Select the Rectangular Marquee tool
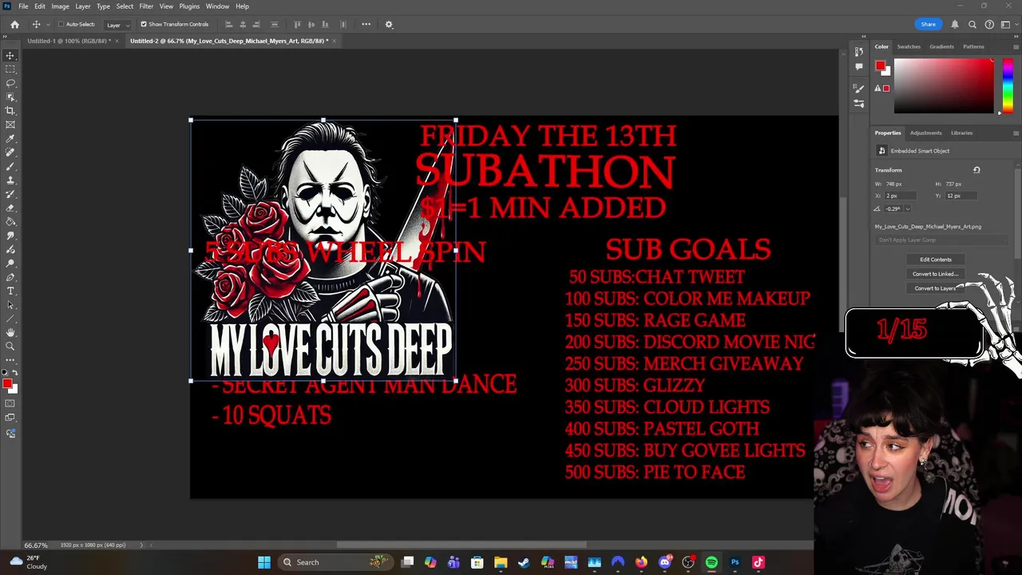Screen dimensions: 1022x575 (10, 69)
